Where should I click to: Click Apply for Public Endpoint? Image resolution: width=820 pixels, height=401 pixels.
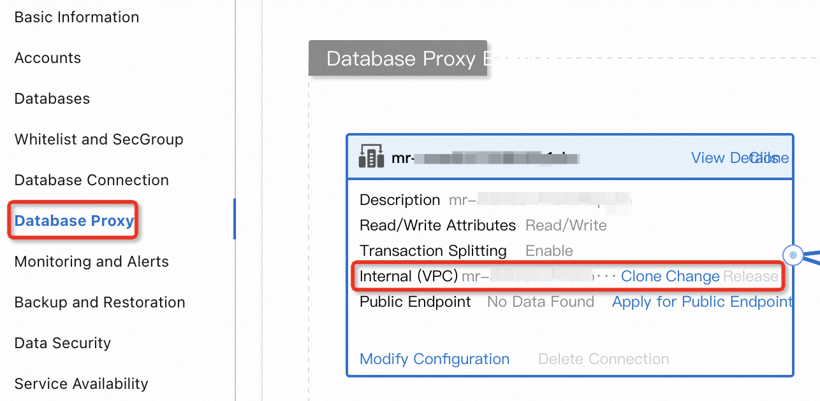coord(702,302)
